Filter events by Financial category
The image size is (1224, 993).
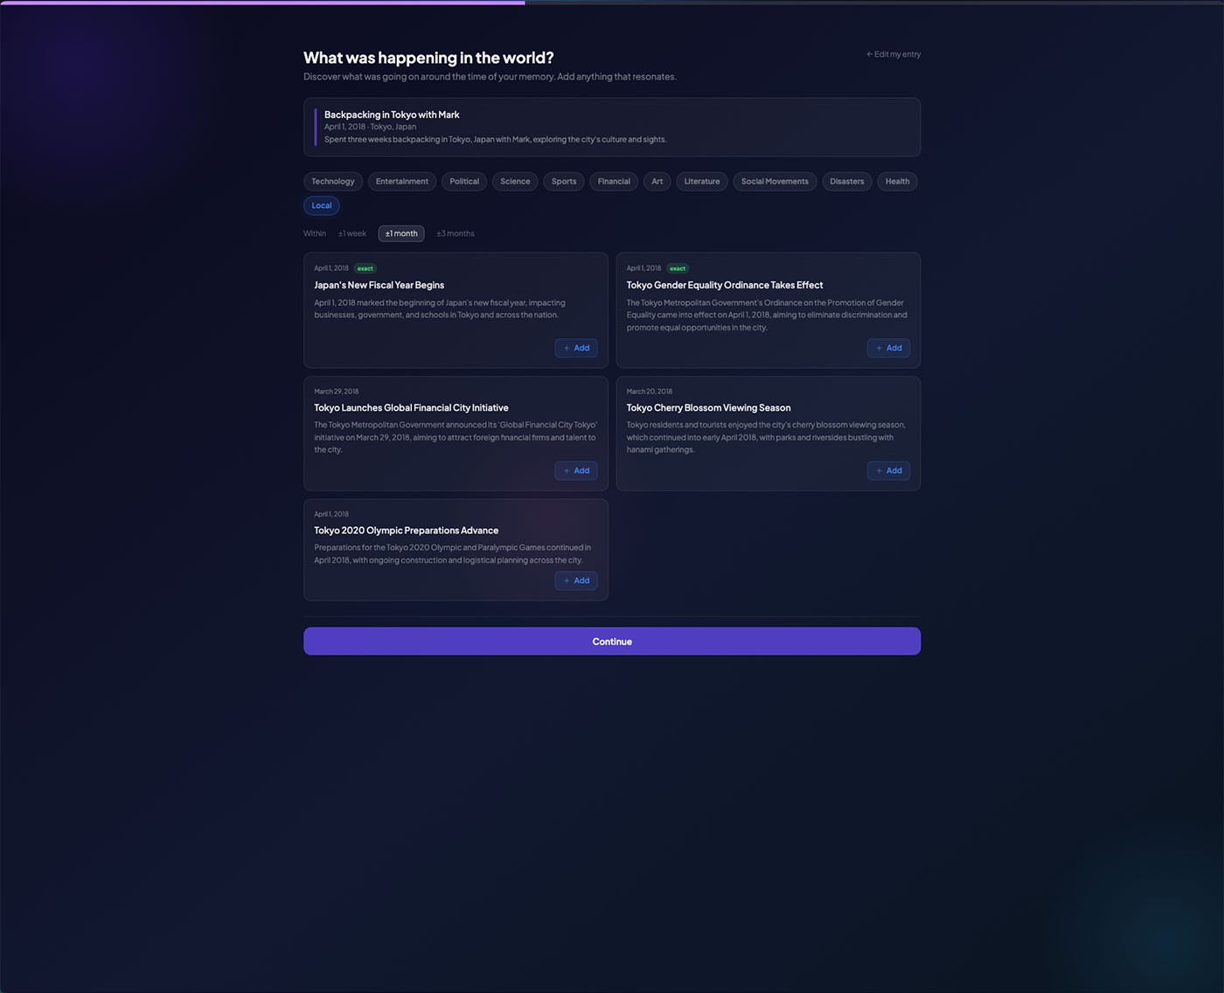tap(614, 182)
